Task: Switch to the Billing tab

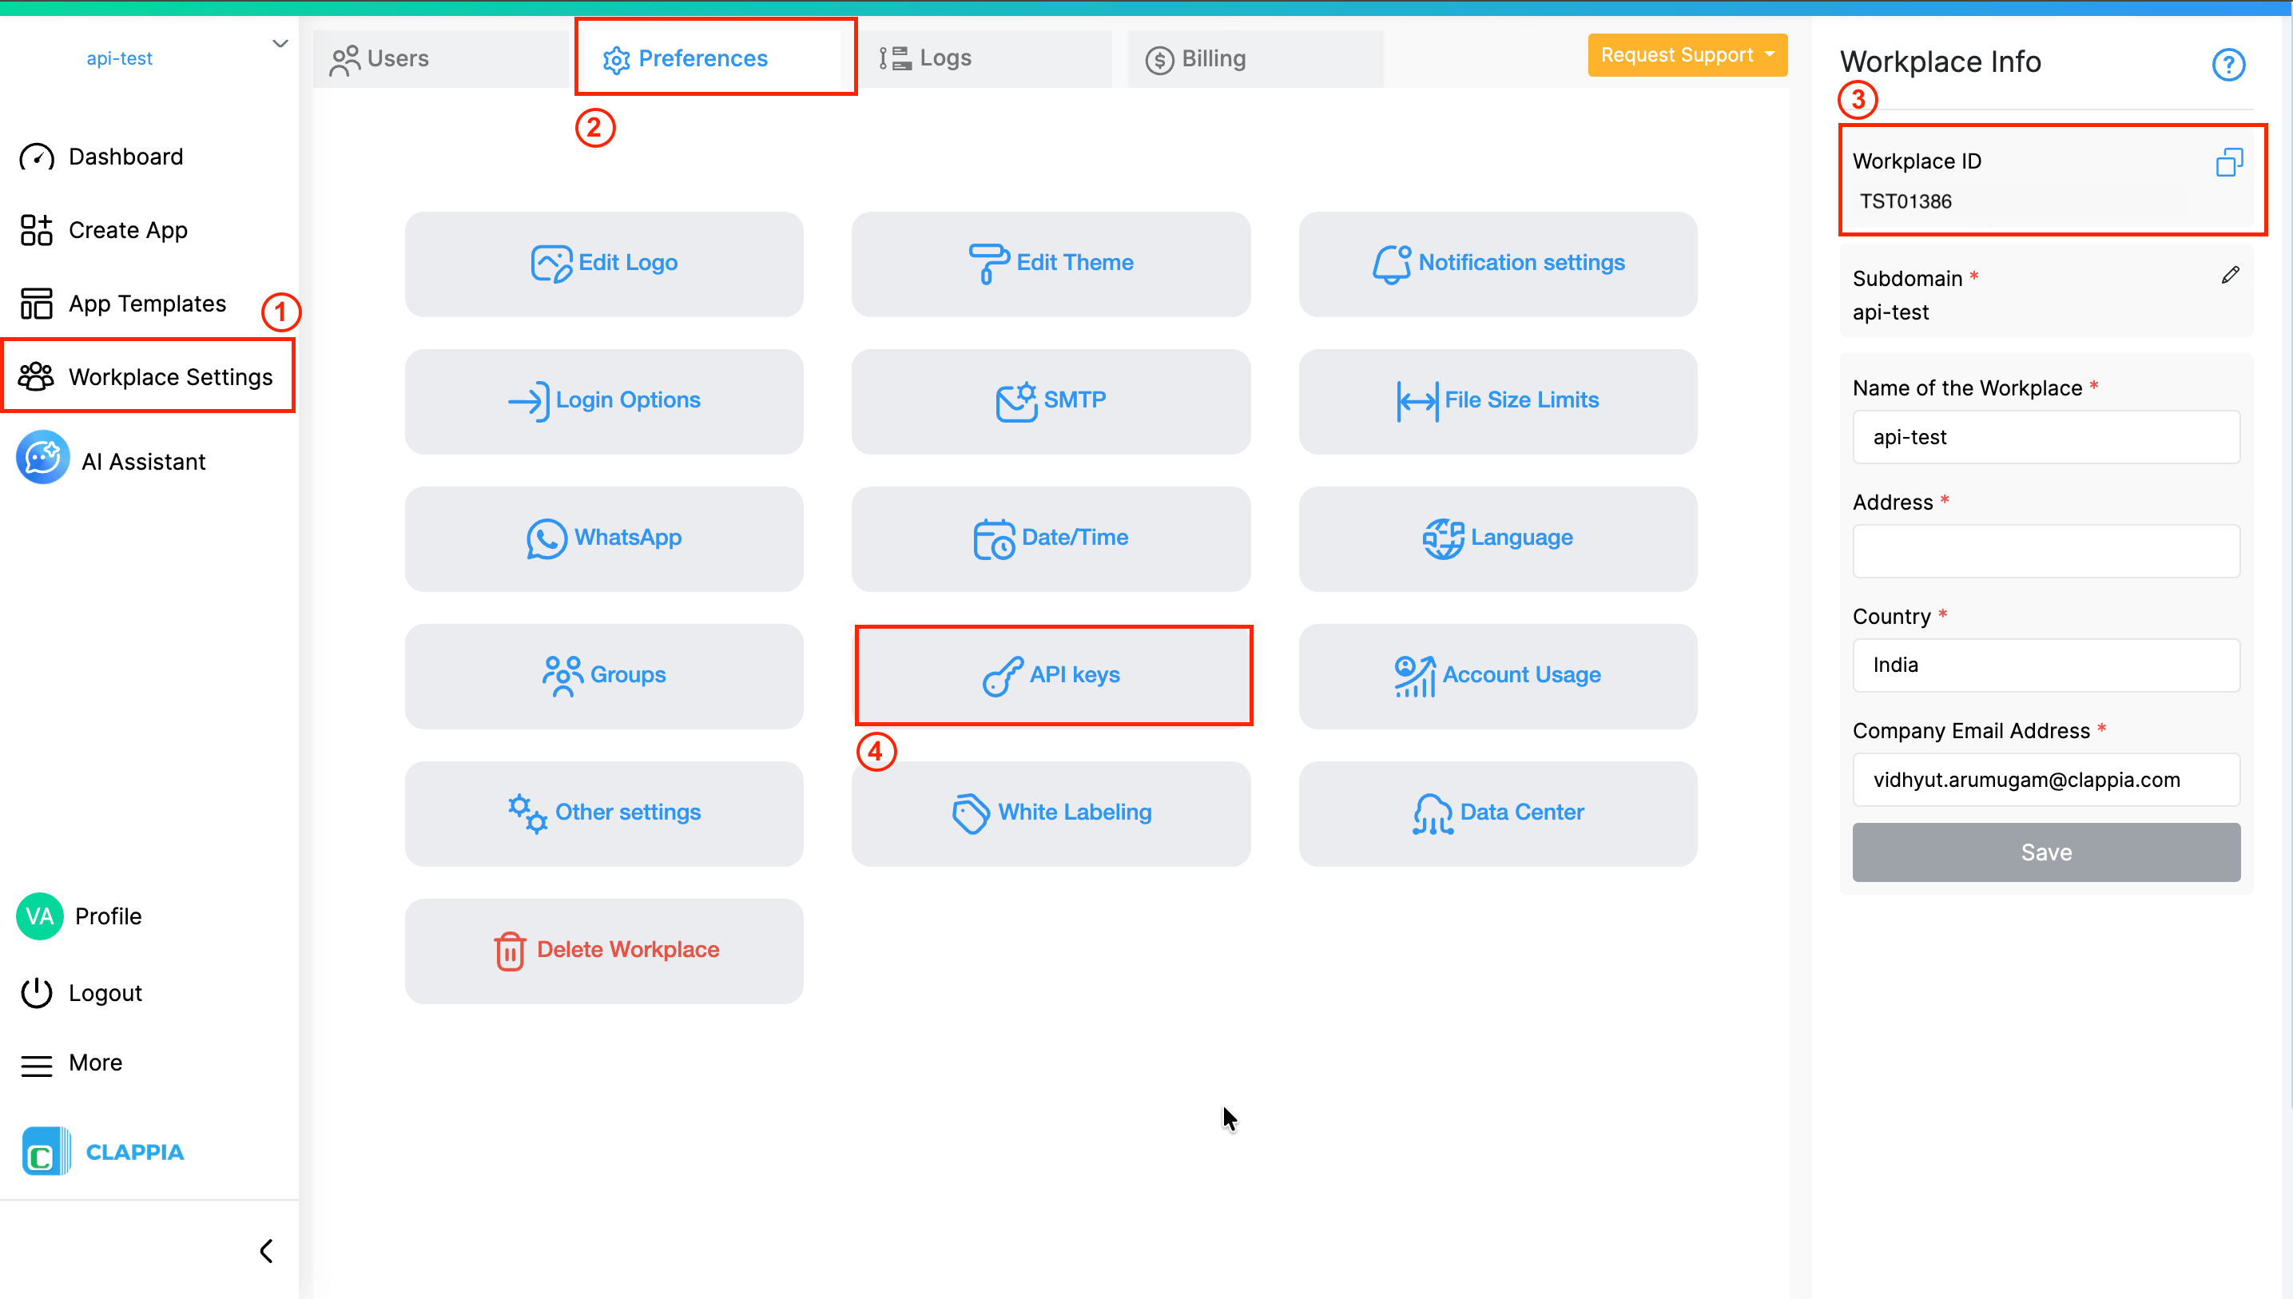Action: [1214, 58]
